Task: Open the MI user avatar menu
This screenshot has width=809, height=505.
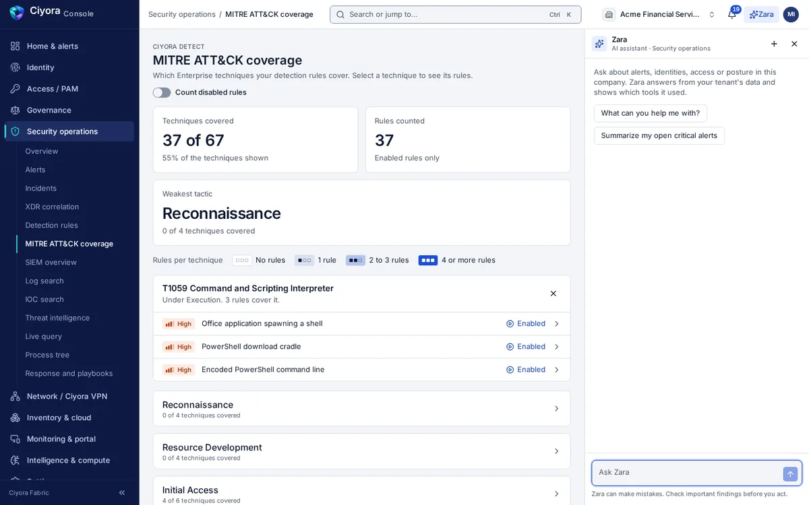Action: pos(791,14)
